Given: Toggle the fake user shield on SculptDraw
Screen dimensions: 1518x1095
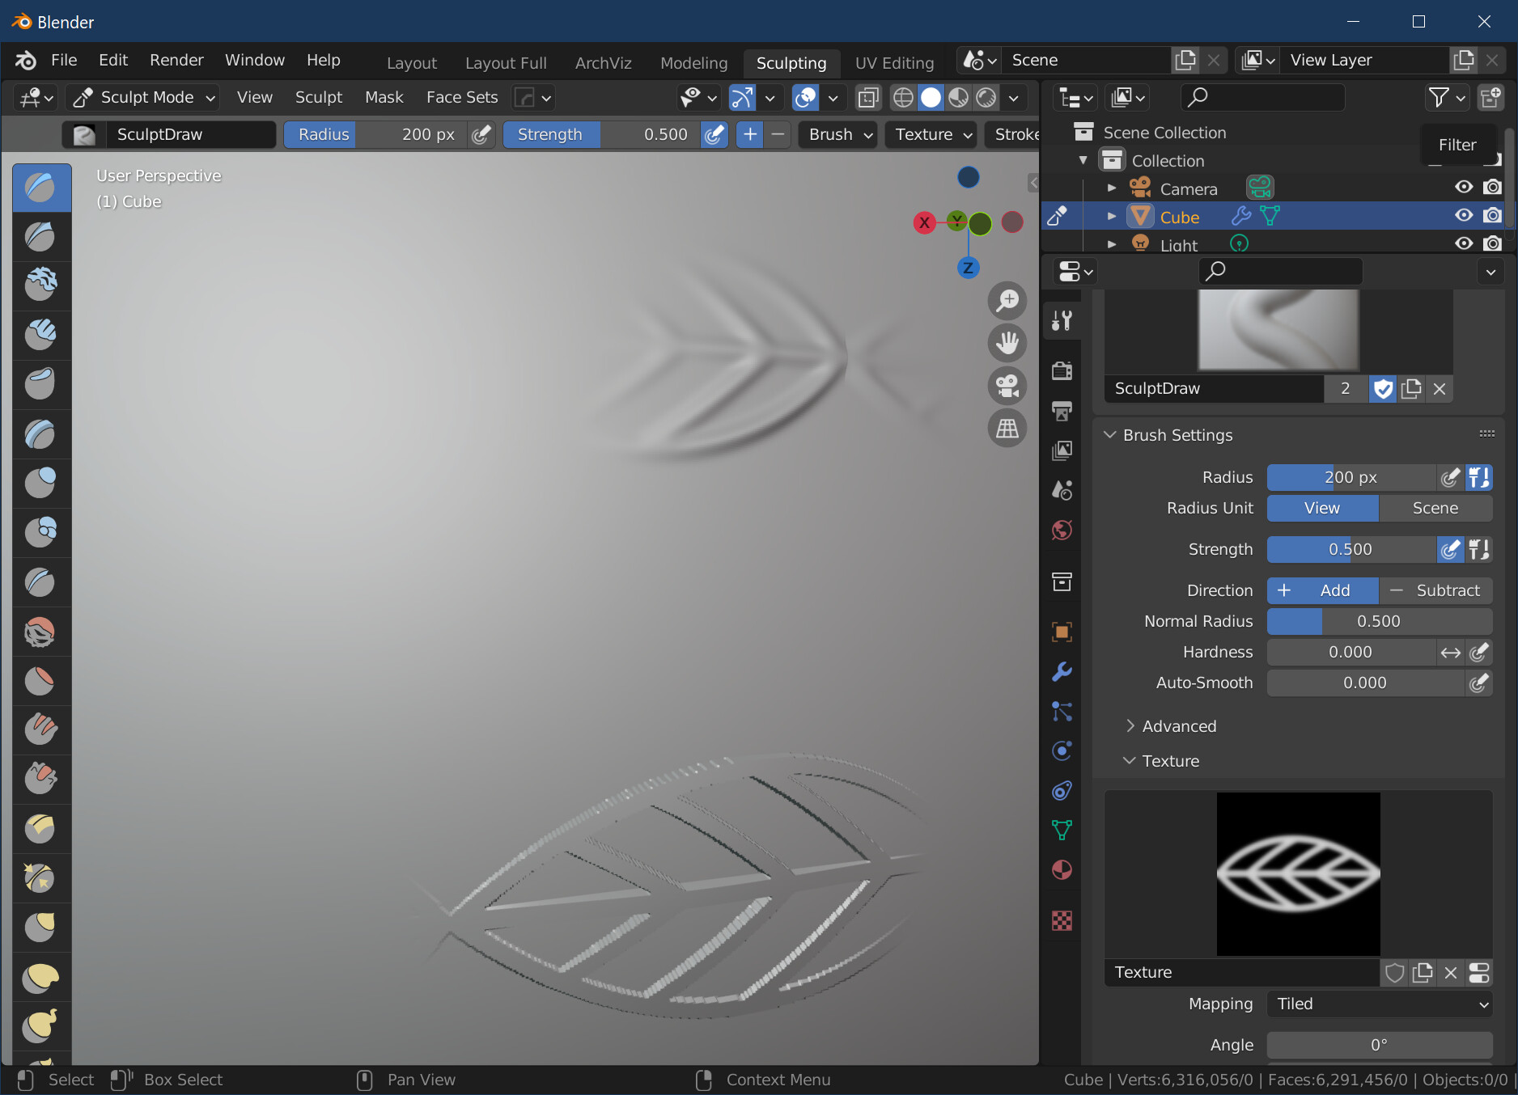Looking at the screenshot, I should (1382, 389).
